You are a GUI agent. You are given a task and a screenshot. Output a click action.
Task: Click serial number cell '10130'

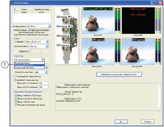click(x=41, y=12)
